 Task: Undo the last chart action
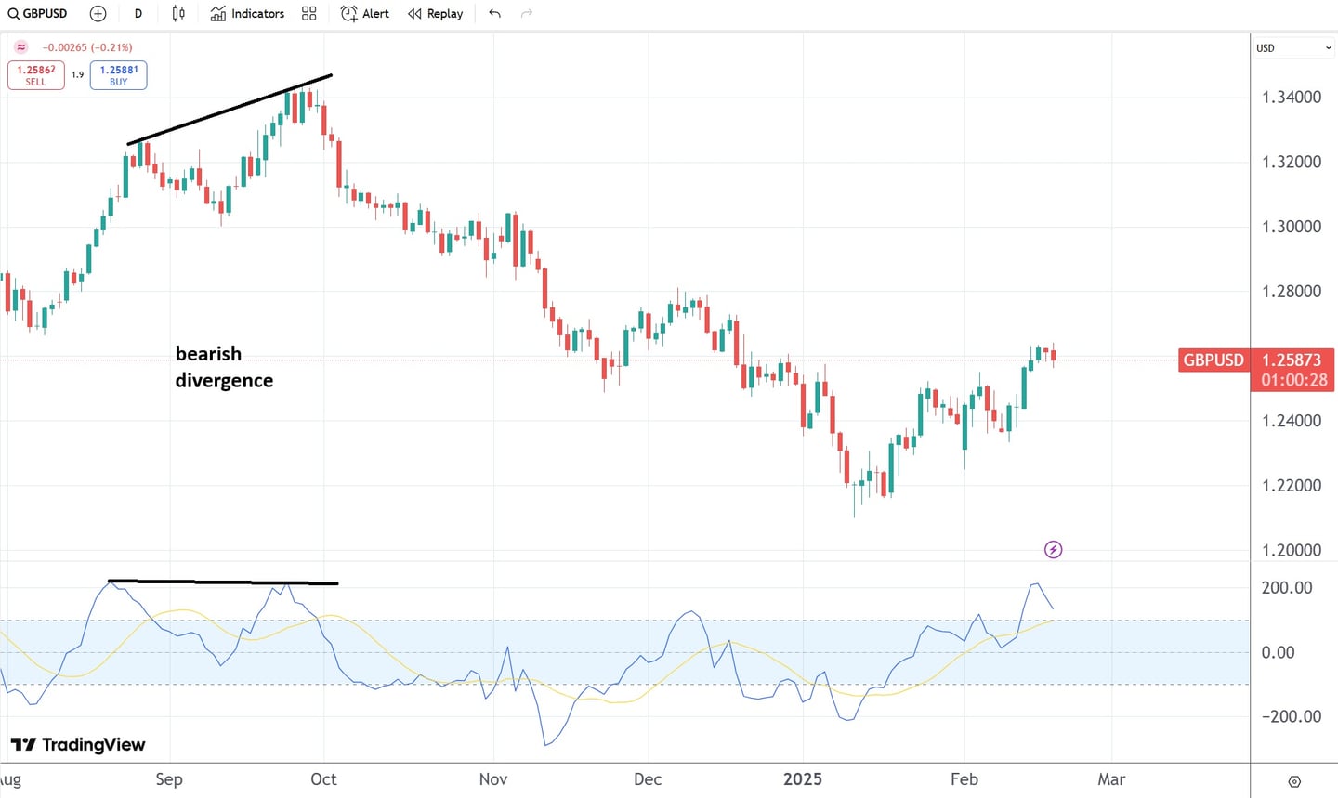tap(494, 13)
